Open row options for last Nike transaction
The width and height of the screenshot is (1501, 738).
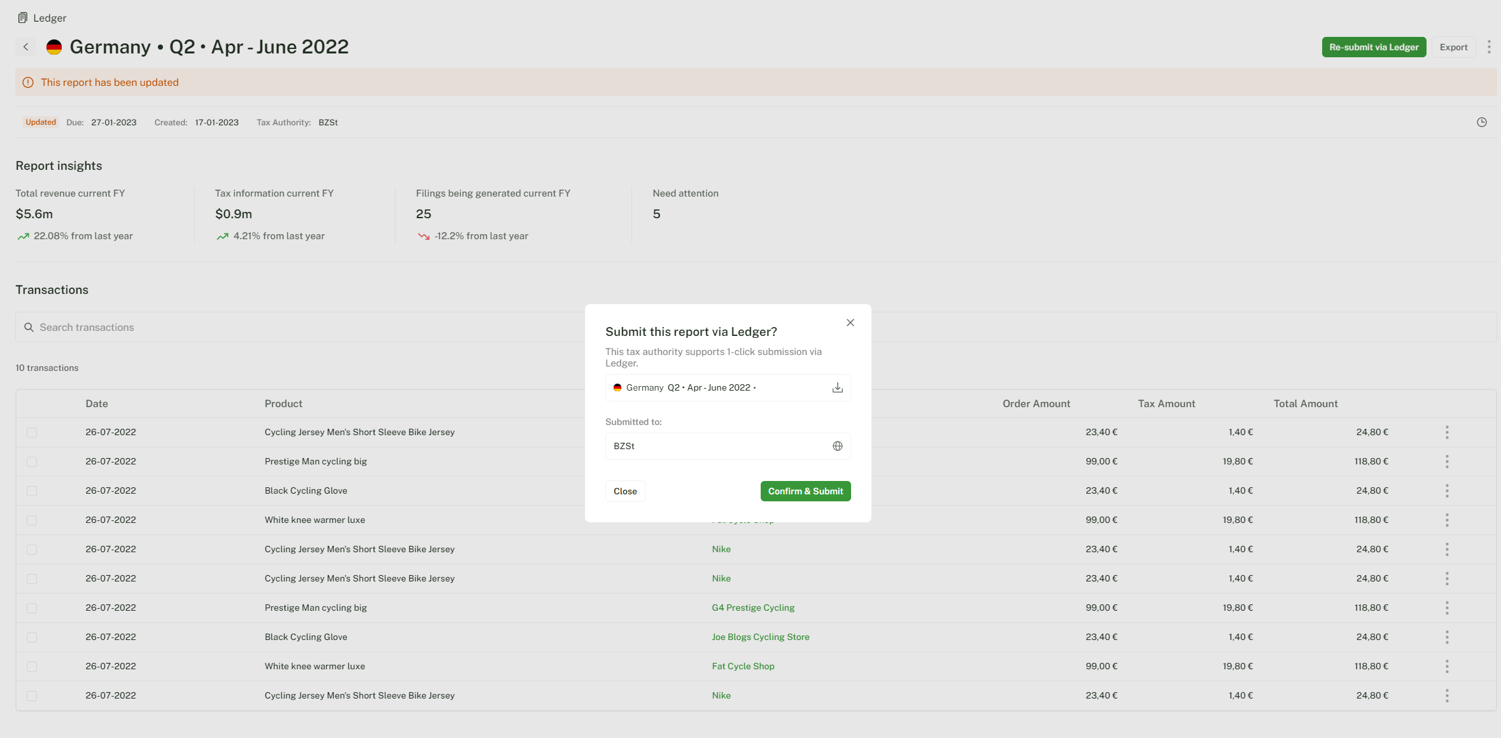1446,695
